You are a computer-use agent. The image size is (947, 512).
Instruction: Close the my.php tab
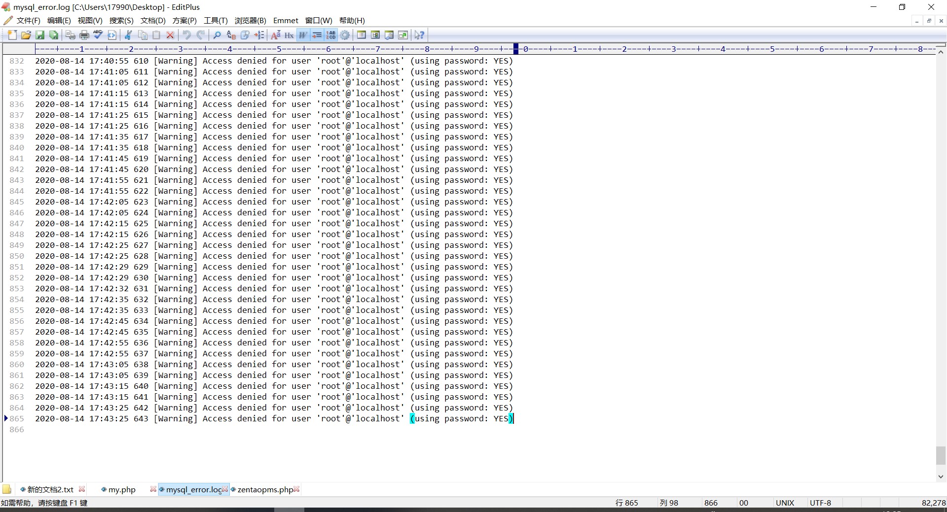point(153,489)
